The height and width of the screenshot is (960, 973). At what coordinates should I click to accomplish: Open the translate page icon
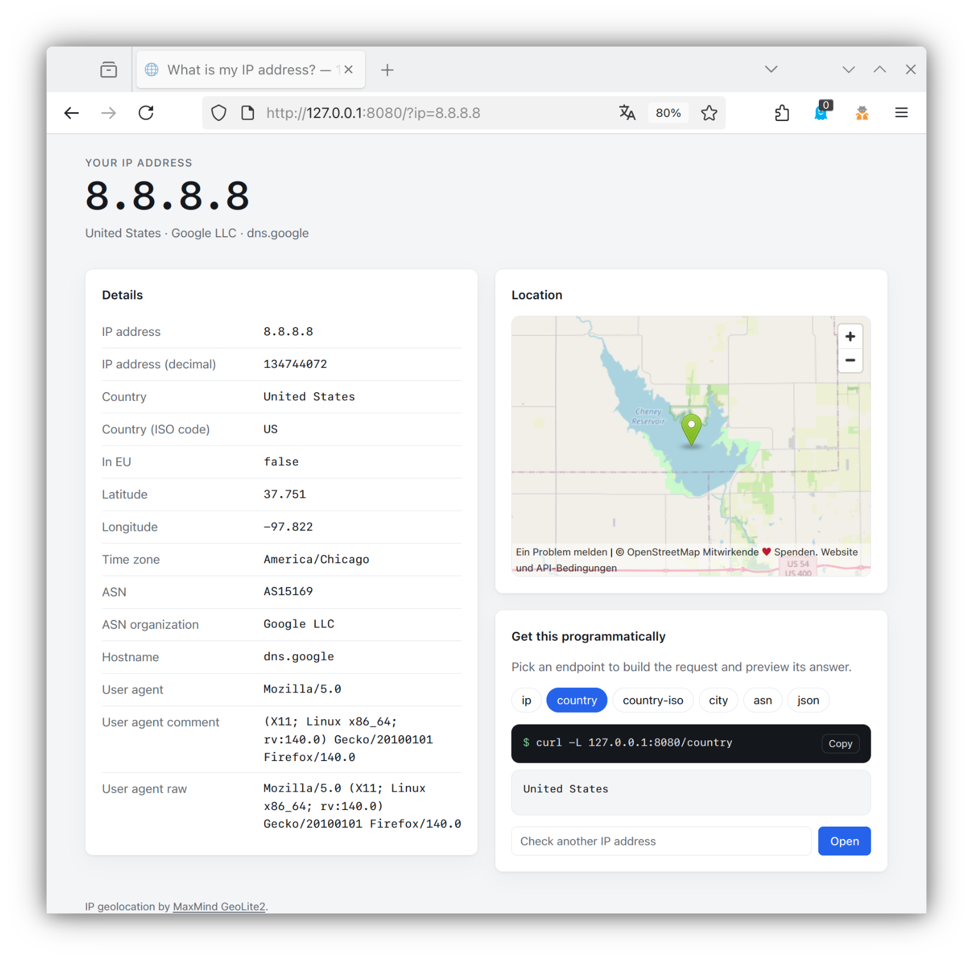tap(627, 113)
